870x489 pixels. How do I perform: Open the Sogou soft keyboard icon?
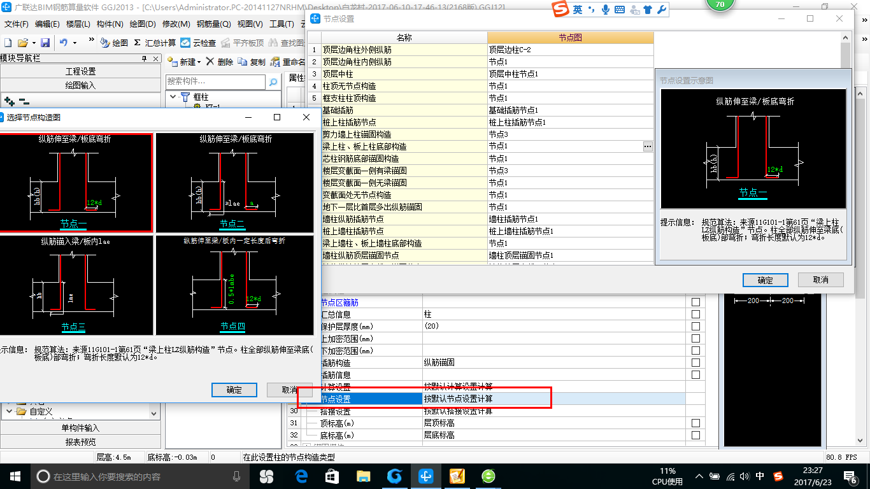[x=619, y=10]
